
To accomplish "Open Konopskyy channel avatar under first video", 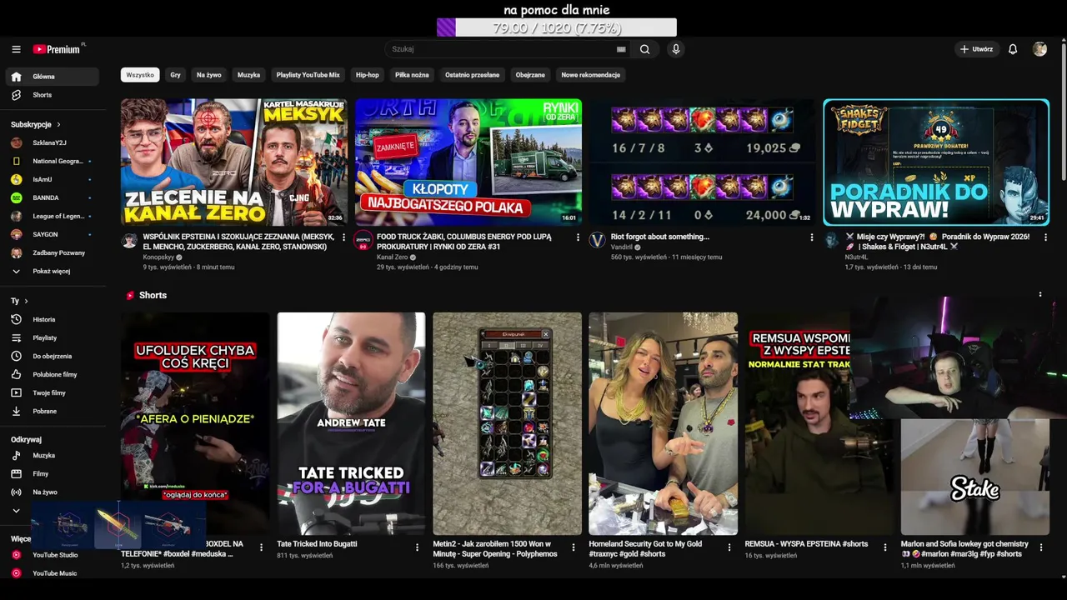I will 129,241.
